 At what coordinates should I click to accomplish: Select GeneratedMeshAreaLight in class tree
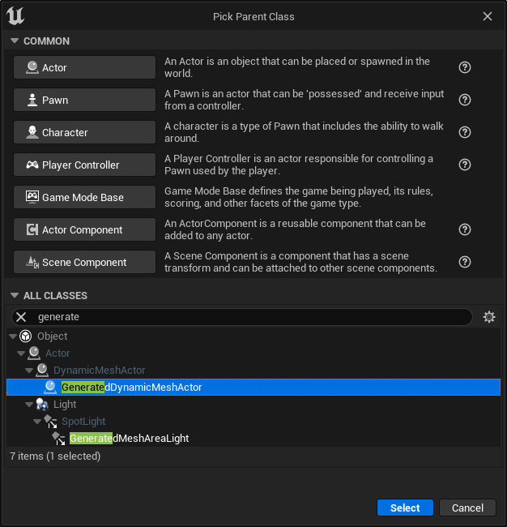tap(129, 439)
